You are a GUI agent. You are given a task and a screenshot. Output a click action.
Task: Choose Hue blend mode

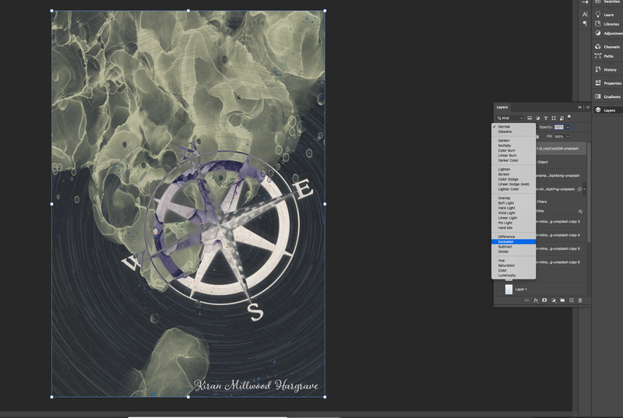pyautogui.click(x=513, y=261)
